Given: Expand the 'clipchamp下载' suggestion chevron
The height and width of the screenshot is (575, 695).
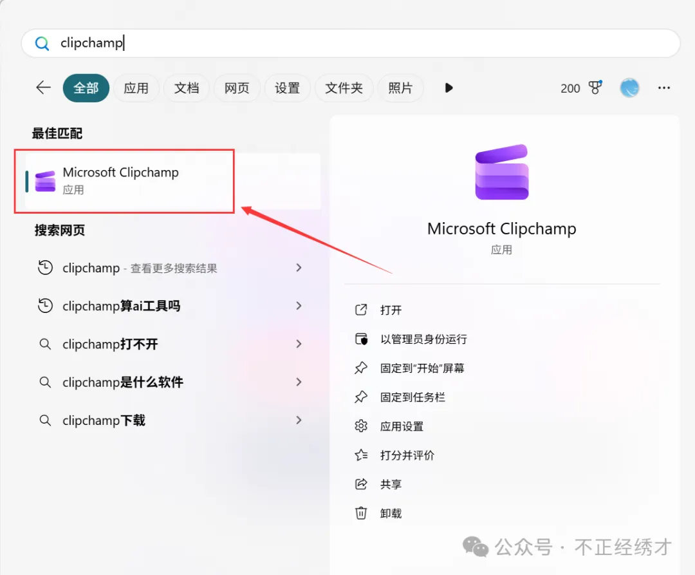Looking at the screenshot, I should pos(299,420).
